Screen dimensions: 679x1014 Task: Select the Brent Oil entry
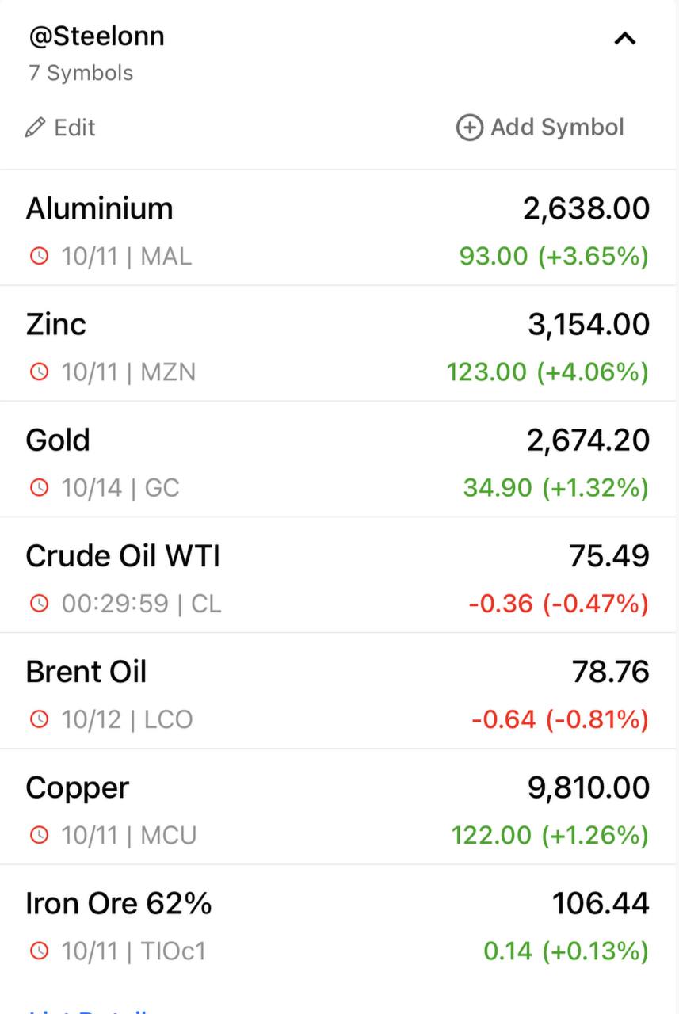click(339, 691)
